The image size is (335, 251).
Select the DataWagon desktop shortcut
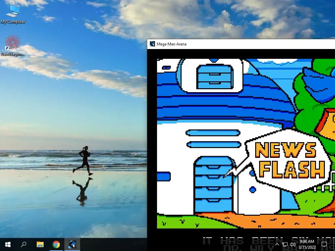(x=13, y=46)
